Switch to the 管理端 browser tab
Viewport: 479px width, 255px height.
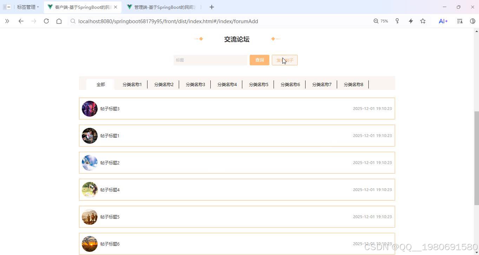click(x=162, y=7)
